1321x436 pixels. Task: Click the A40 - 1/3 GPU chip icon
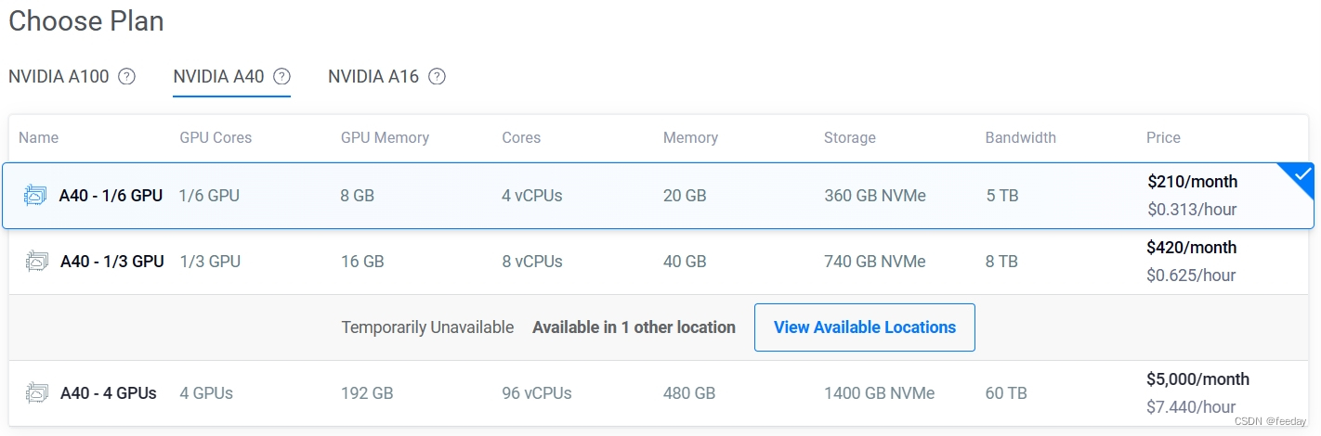37,262
